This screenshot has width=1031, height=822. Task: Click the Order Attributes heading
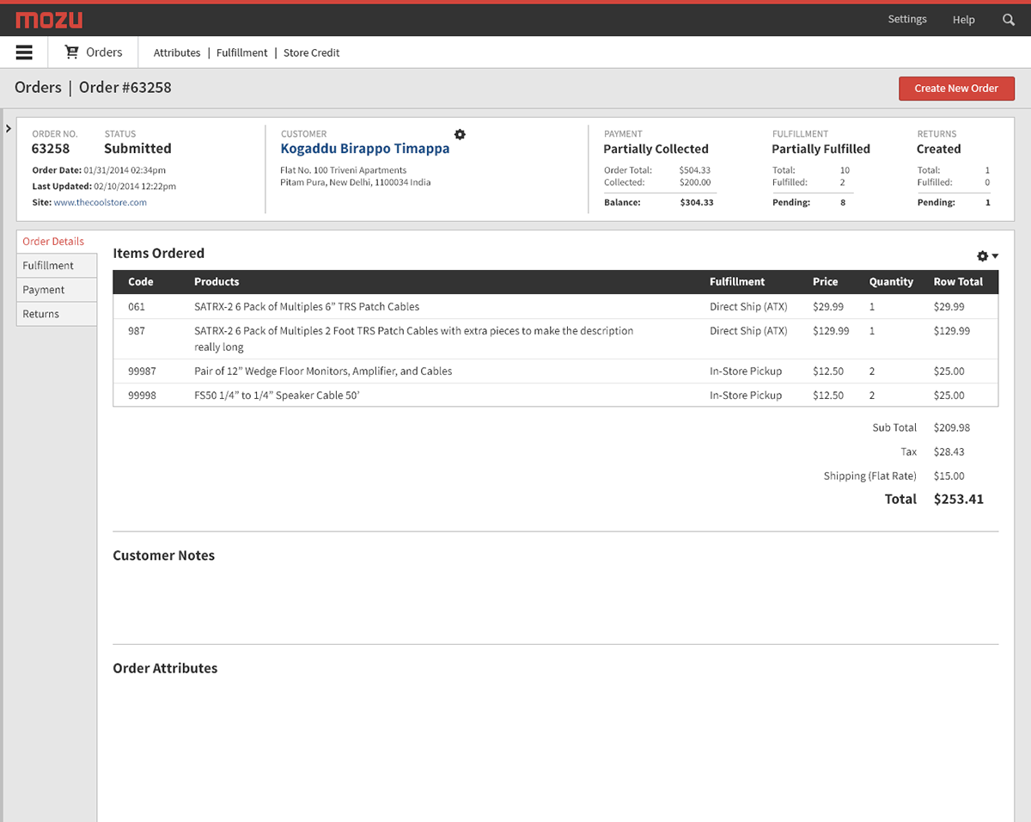[x=165, y=668]
